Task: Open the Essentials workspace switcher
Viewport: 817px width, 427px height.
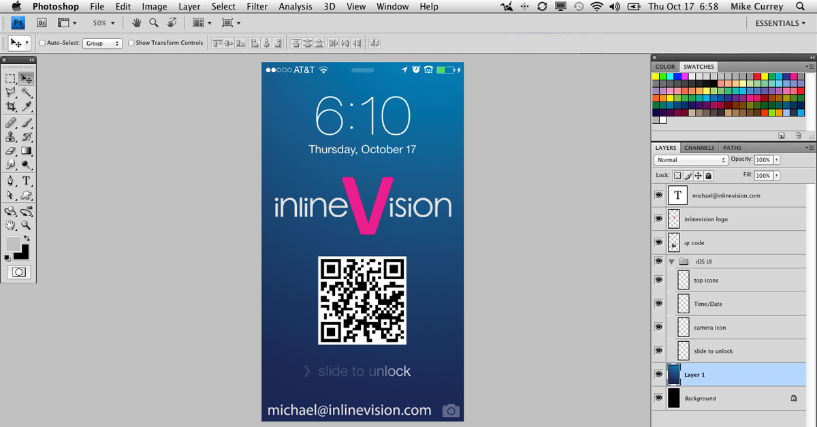Action: point(781,23)
